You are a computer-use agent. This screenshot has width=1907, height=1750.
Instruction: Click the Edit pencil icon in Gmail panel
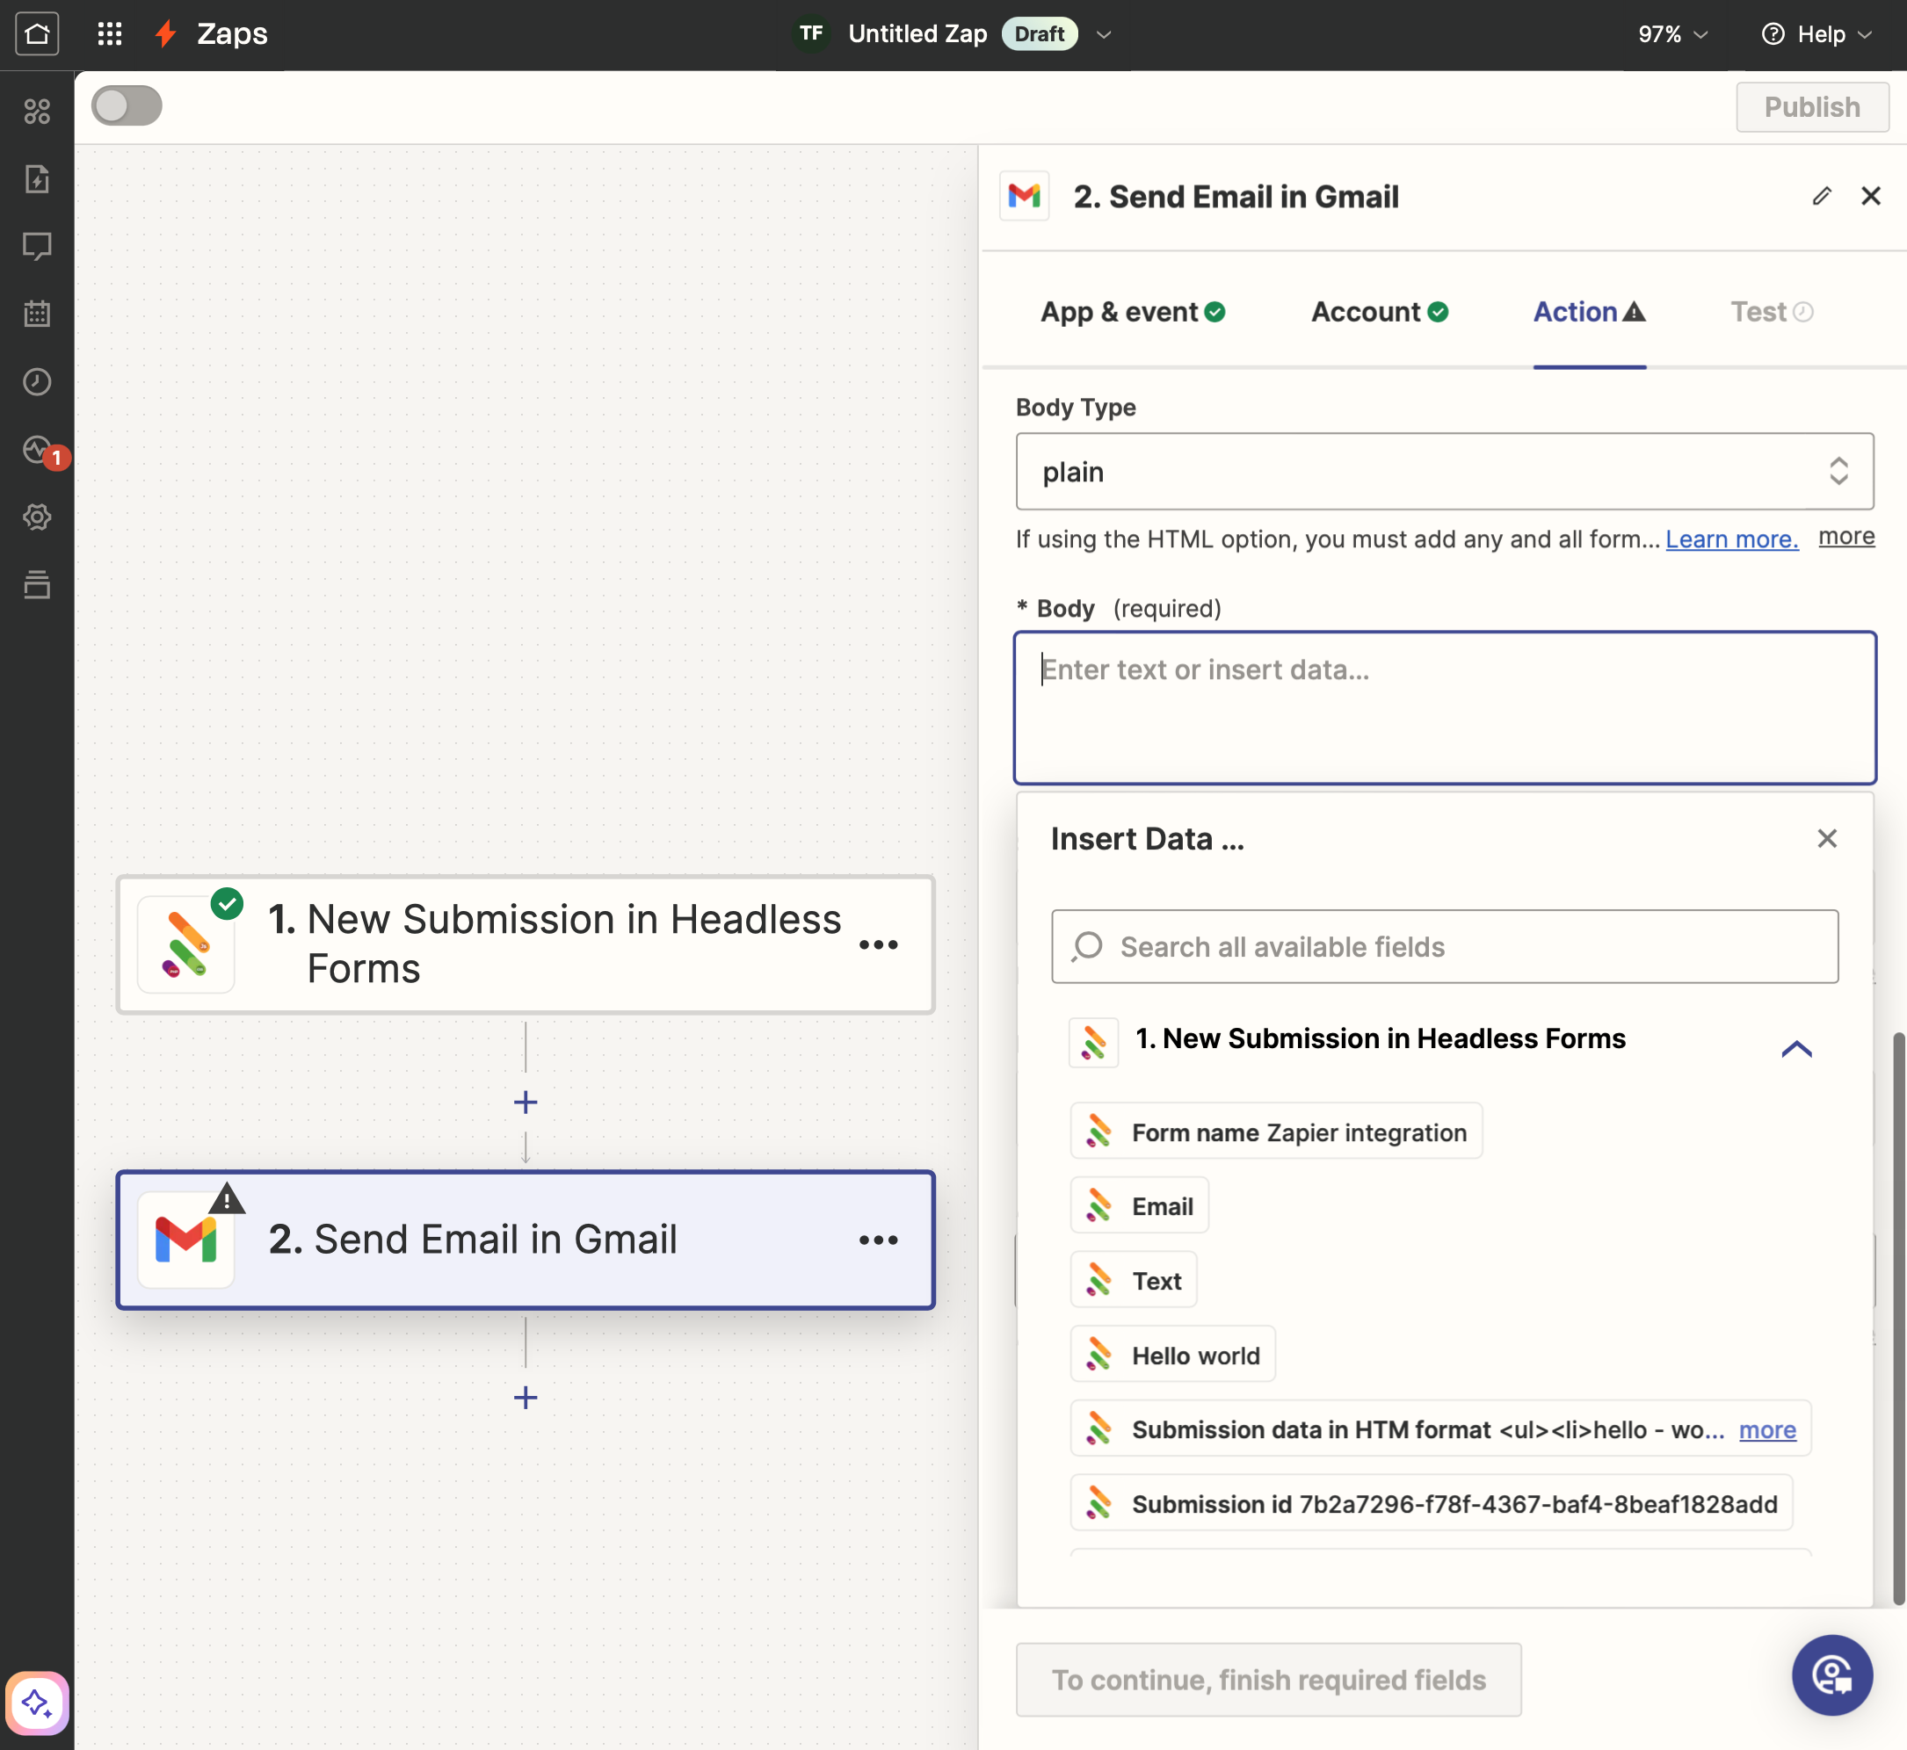coord(1823,194)
